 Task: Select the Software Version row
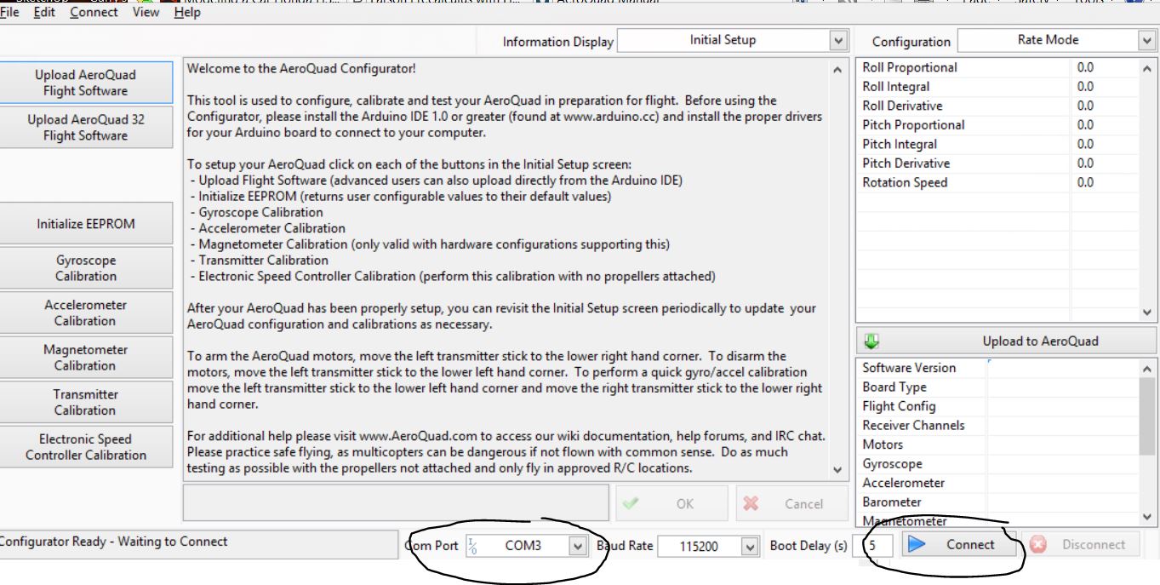(x=997, y=368)
